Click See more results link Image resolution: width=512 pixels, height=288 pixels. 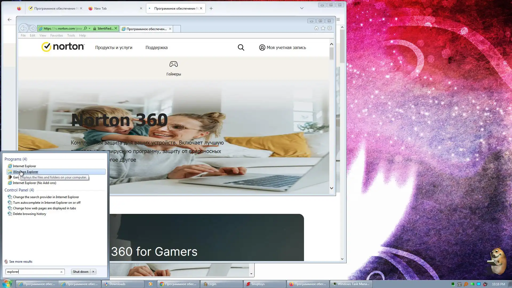tap(21, 262)
